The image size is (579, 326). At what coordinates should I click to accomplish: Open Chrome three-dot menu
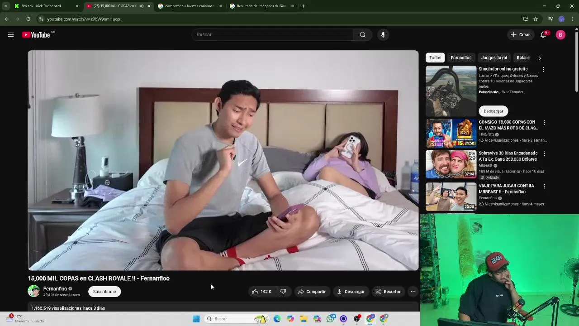tap(573, 19)
